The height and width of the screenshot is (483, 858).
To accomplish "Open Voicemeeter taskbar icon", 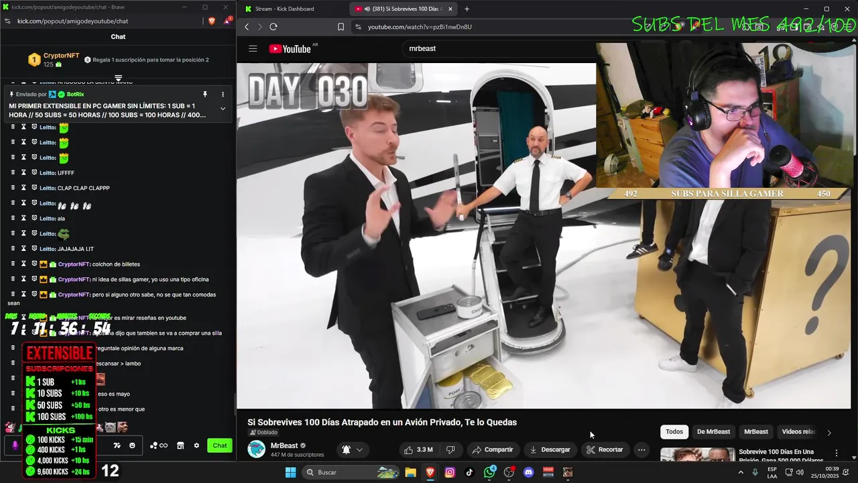I will click(548, 472).
